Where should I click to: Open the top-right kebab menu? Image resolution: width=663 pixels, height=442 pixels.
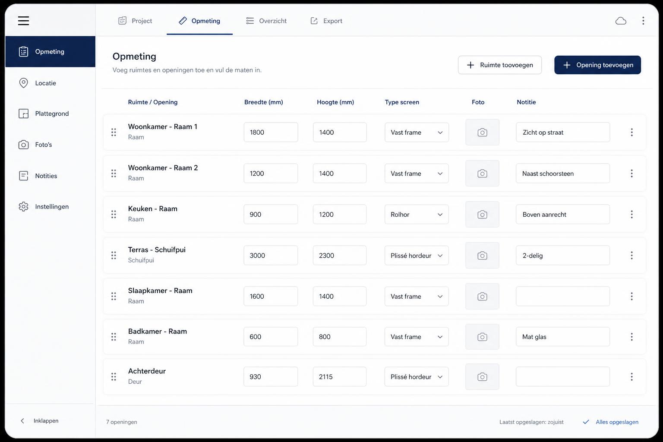[643, 21]
